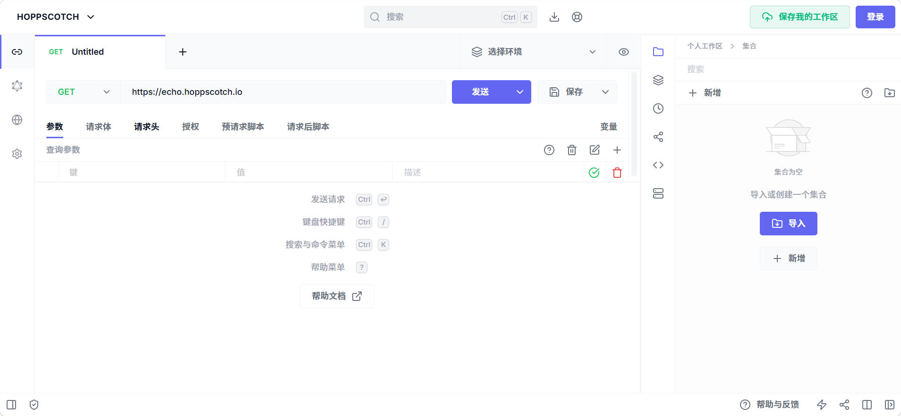Click the 导入 import button
The width and height of the screenshot is (901, 416).
[x=789, y=224]
